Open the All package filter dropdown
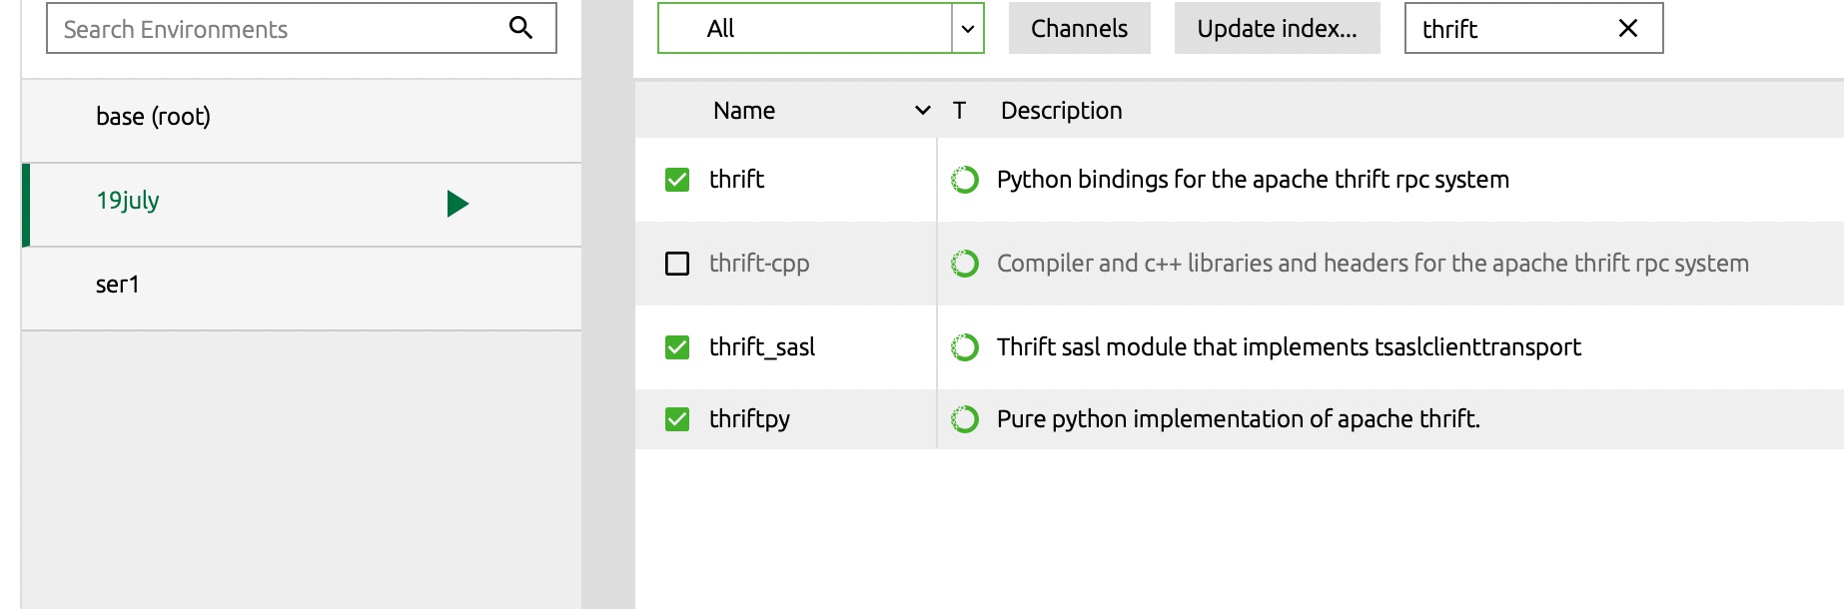Viewport: 1844px width, 609px height. 966,29
